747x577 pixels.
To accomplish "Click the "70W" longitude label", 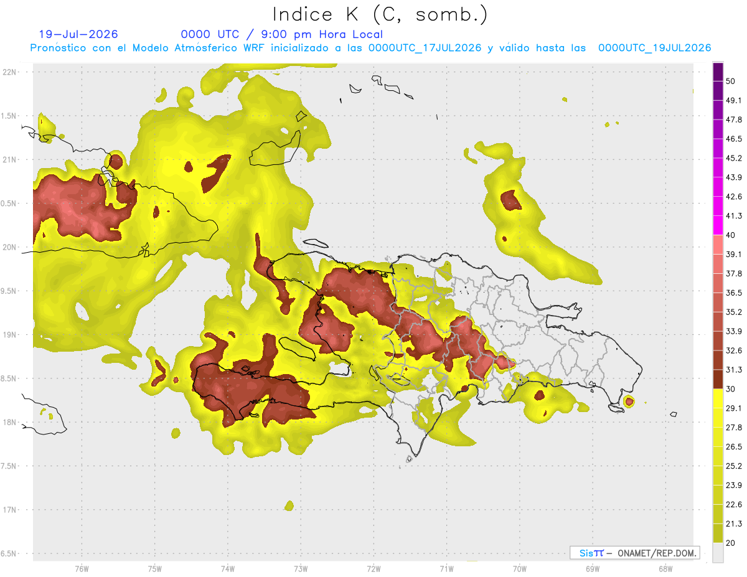I will pos(520,569).
